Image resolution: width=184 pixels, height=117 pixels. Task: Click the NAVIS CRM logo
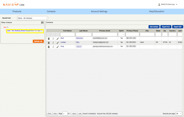pos(13,5)
